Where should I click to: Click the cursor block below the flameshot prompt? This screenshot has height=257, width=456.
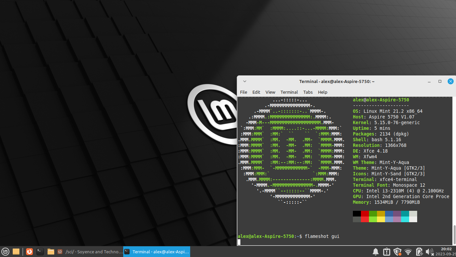tap(239, 242)
